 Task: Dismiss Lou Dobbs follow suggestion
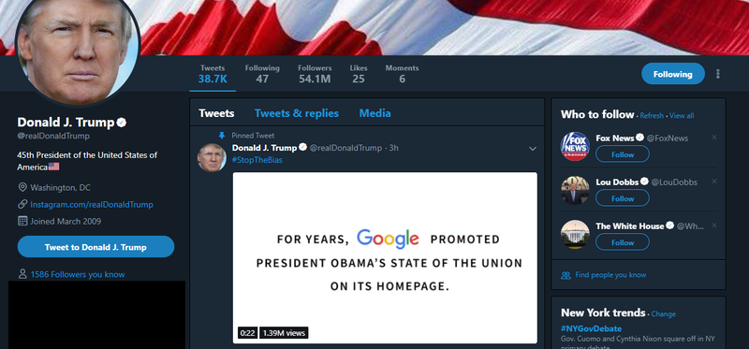714,182
